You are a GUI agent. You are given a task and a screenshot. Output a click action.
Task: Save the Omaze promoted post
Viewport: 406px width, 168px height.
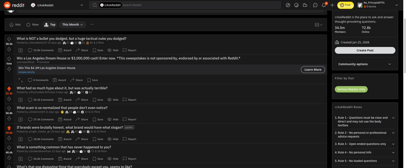click(x=92, y=80)
